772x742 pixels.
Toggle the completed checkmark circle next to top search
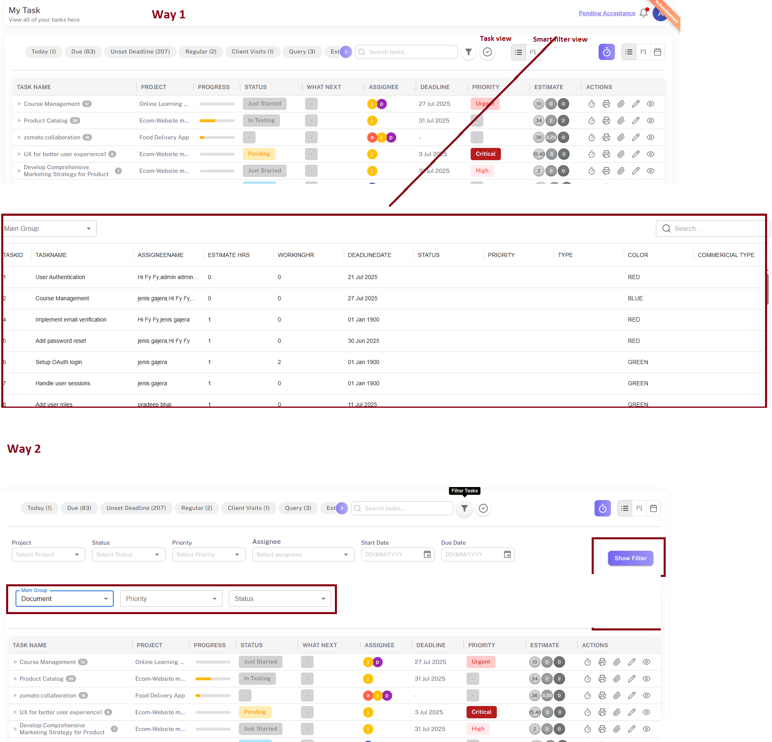point(487,52)
